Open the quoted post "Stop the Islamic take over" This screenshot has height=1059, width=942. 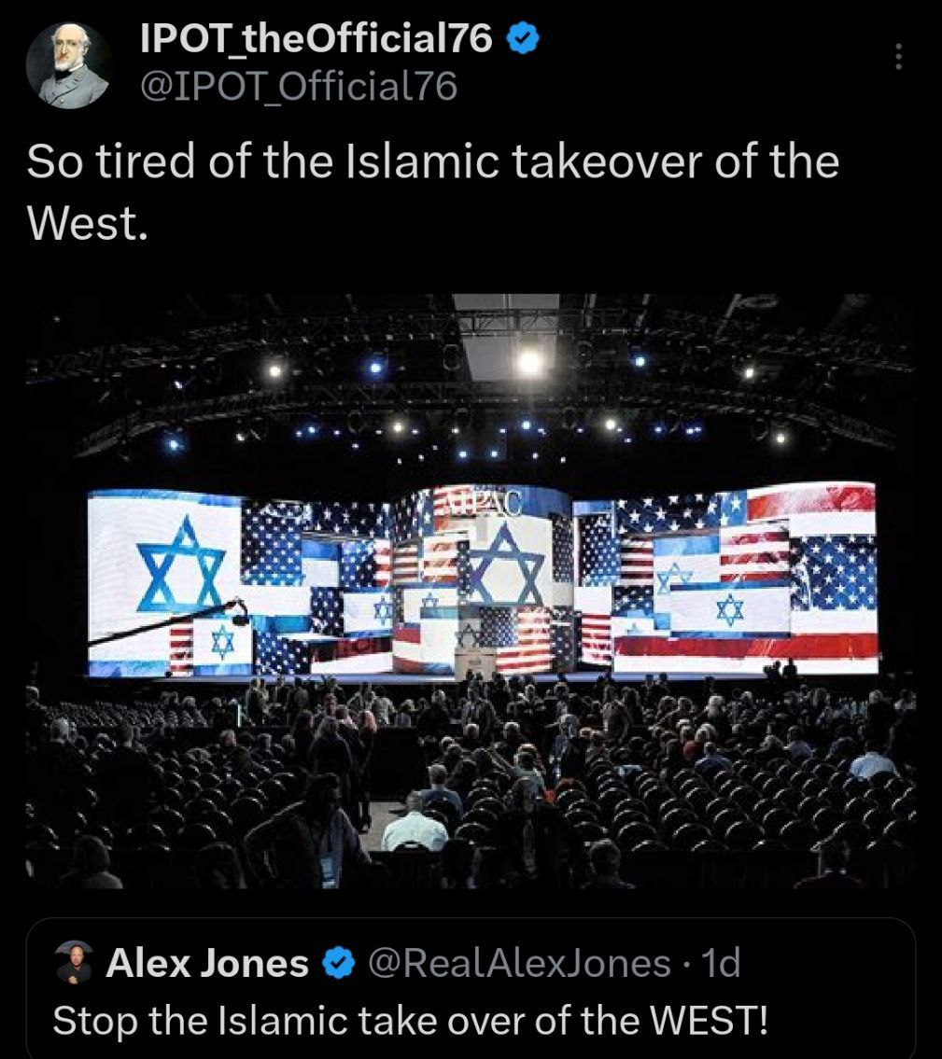pyautogui.click(x=411, y=1019)
